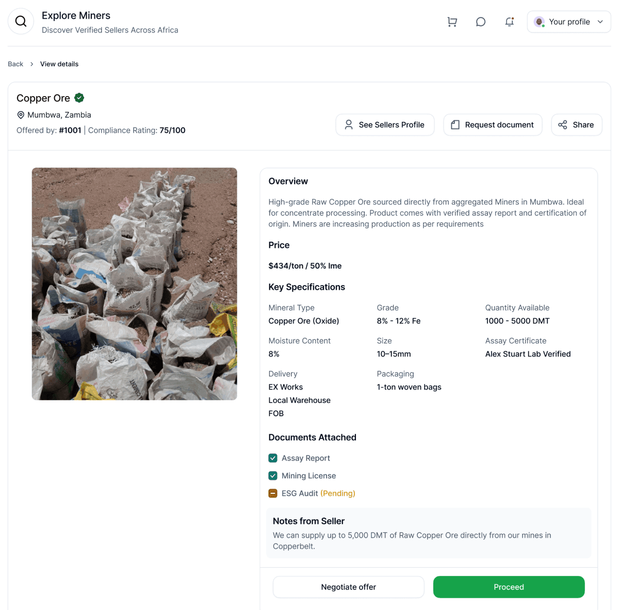The height and width of the screenshot is (610, 619).
Task: Click the breadcrumb chevron separator
Action: tap(31, 64)
